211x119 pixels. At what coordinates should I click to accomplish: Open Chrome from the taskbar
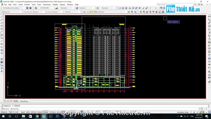[37, 116]
